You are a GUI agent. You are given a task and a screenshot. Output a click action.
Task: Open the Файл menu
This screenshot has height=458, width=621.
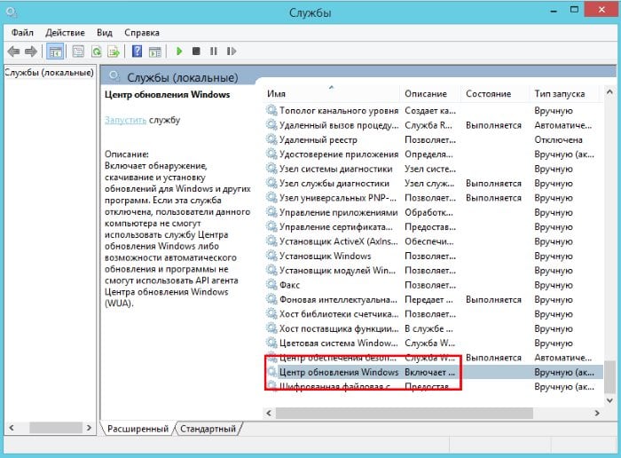click(22, 32)
